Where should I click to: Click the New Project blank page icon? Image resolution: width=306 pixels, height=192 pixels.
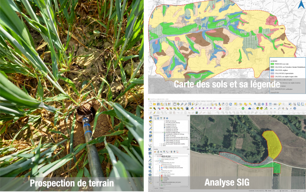151,104
